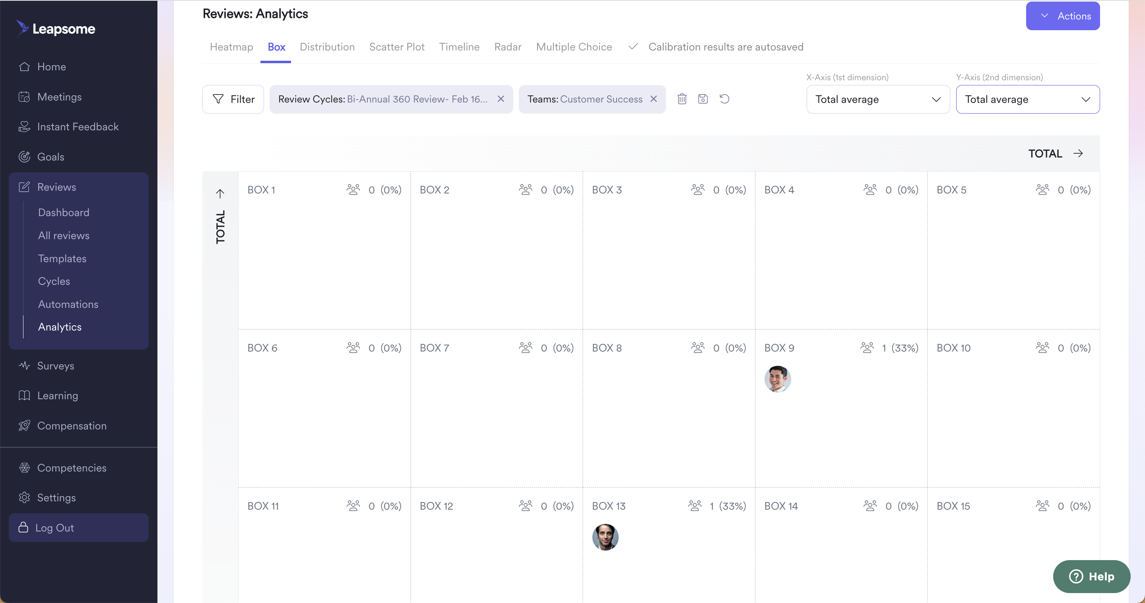Click the Home house icon
This screenshot has height=603, width=1145.
[x=24, y=67]
